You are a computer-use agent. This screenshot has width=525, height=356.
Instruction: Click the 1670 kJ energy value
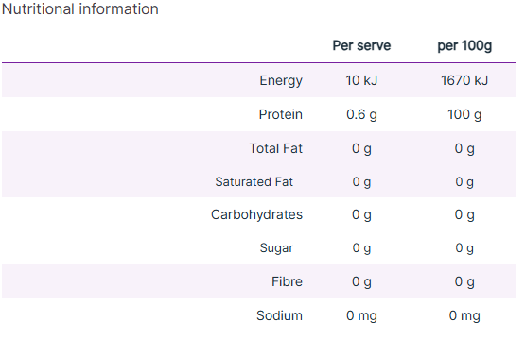464,80
